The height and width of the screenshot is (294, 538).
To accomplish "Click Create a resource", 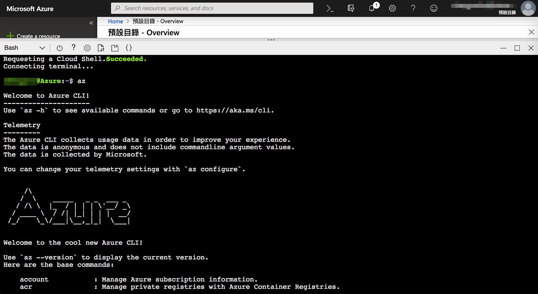I will coord(33,36).
